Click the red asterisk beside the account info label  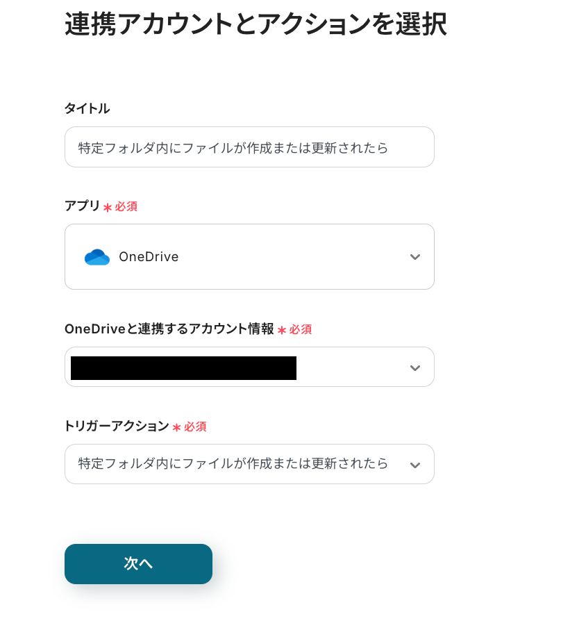click(282, 330)
